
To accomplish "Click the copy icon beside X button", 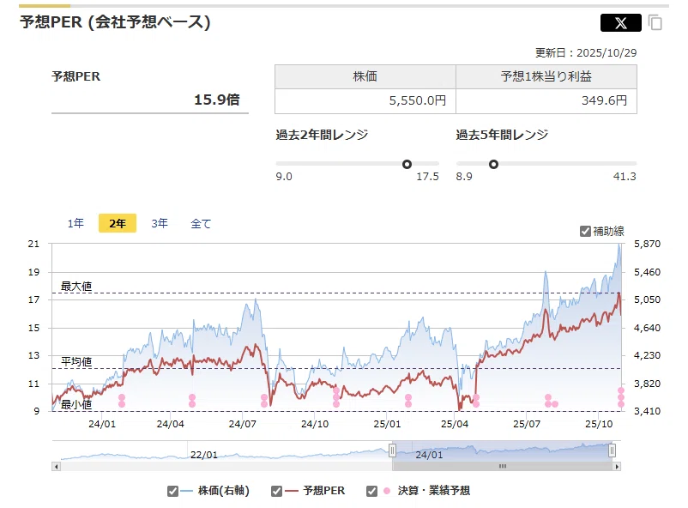I will pos(655,22).
